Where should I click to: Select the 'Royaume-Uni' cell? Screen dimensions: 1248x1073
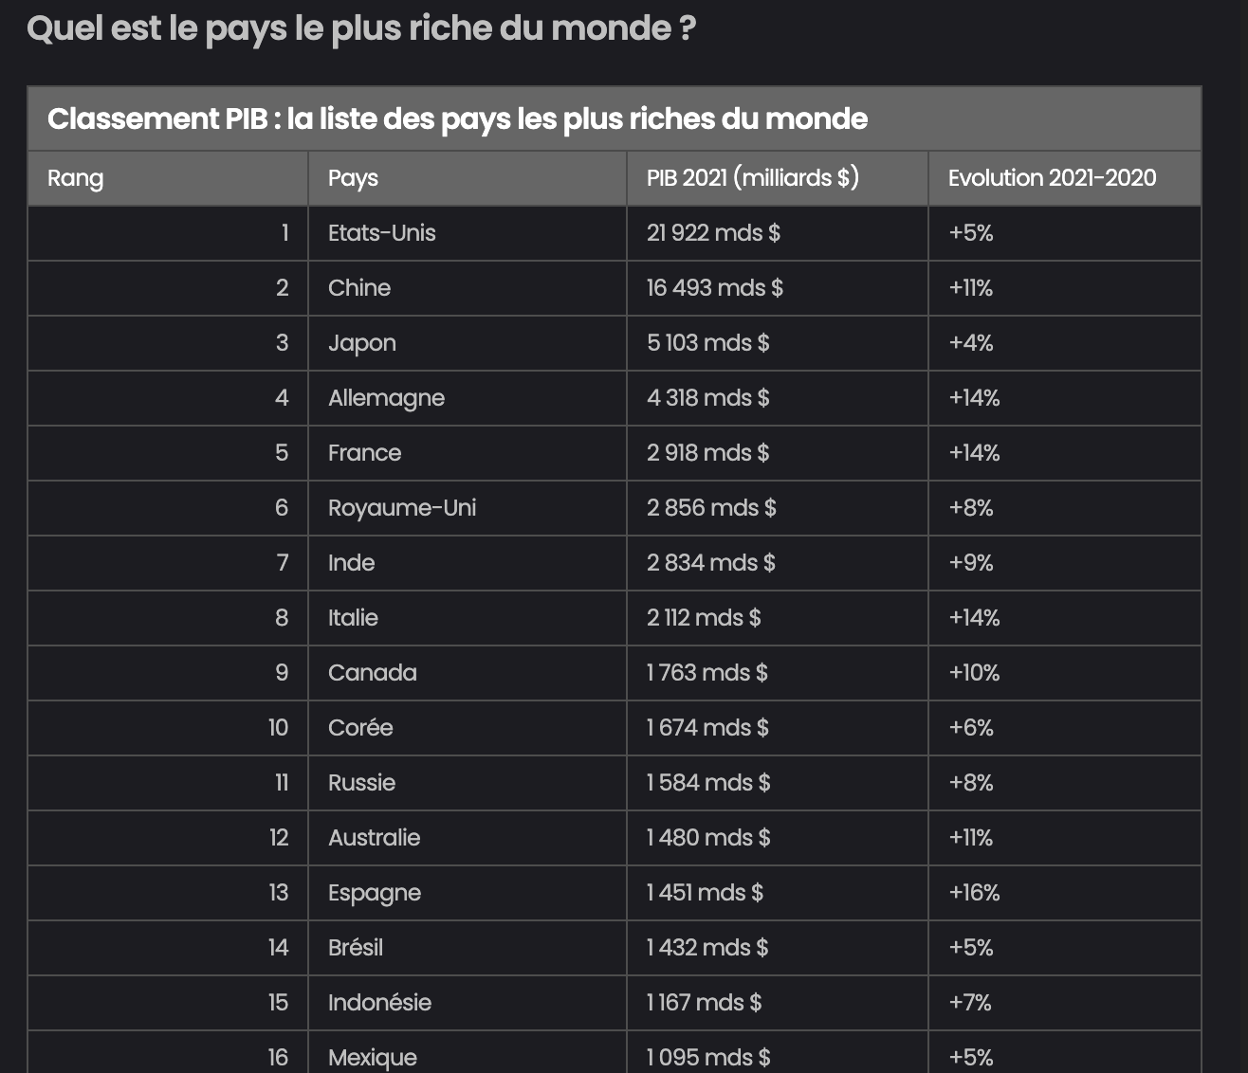pos(401,508)
